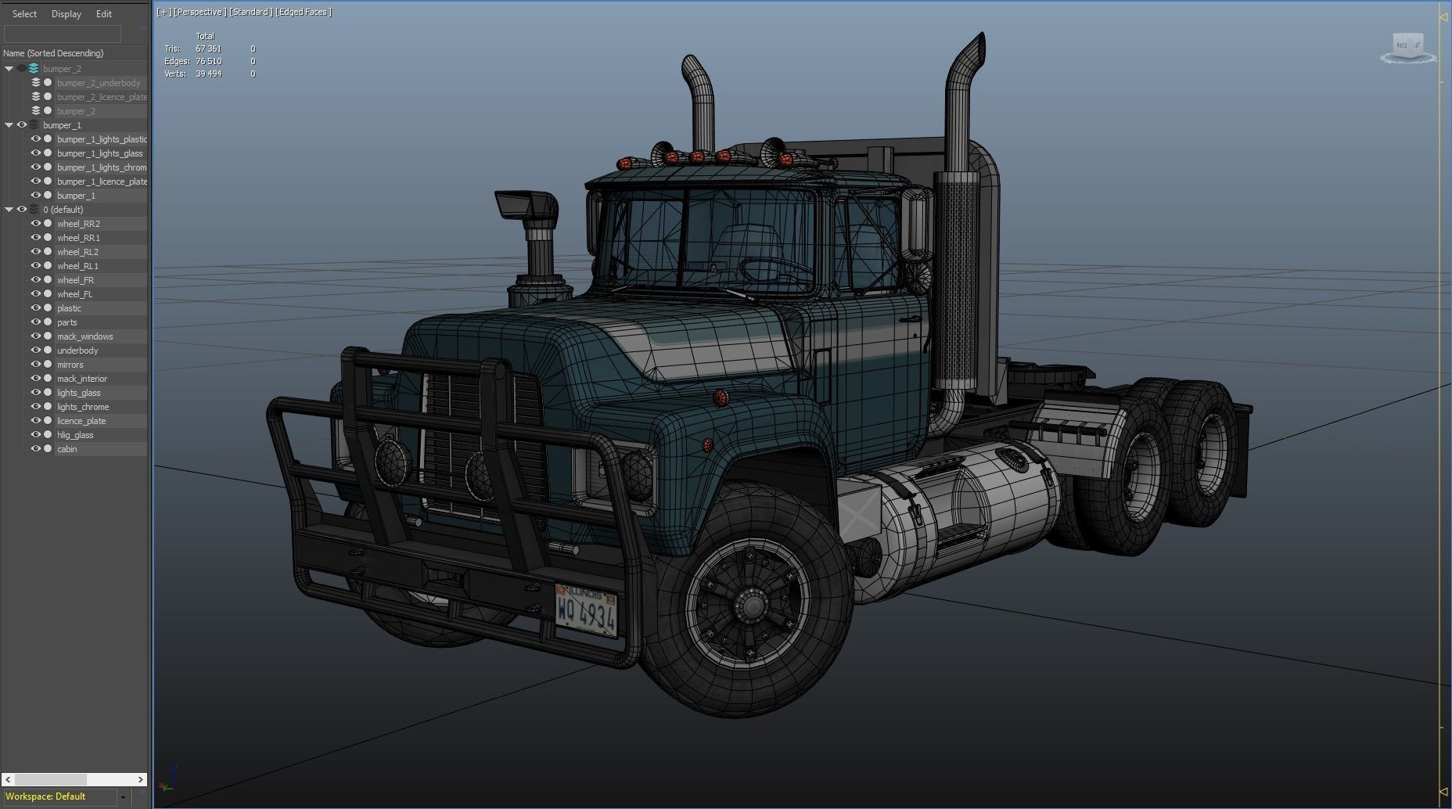Image resolution: width=1452 pixels, height=809 pixels.
Task: Hide the mack_interior object
Action: pos(36,379)
